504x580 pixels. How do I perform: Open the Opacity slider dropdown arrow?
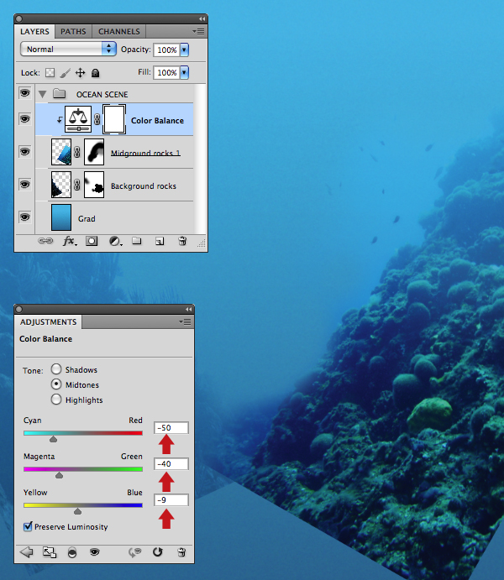(x=184, y=50)
